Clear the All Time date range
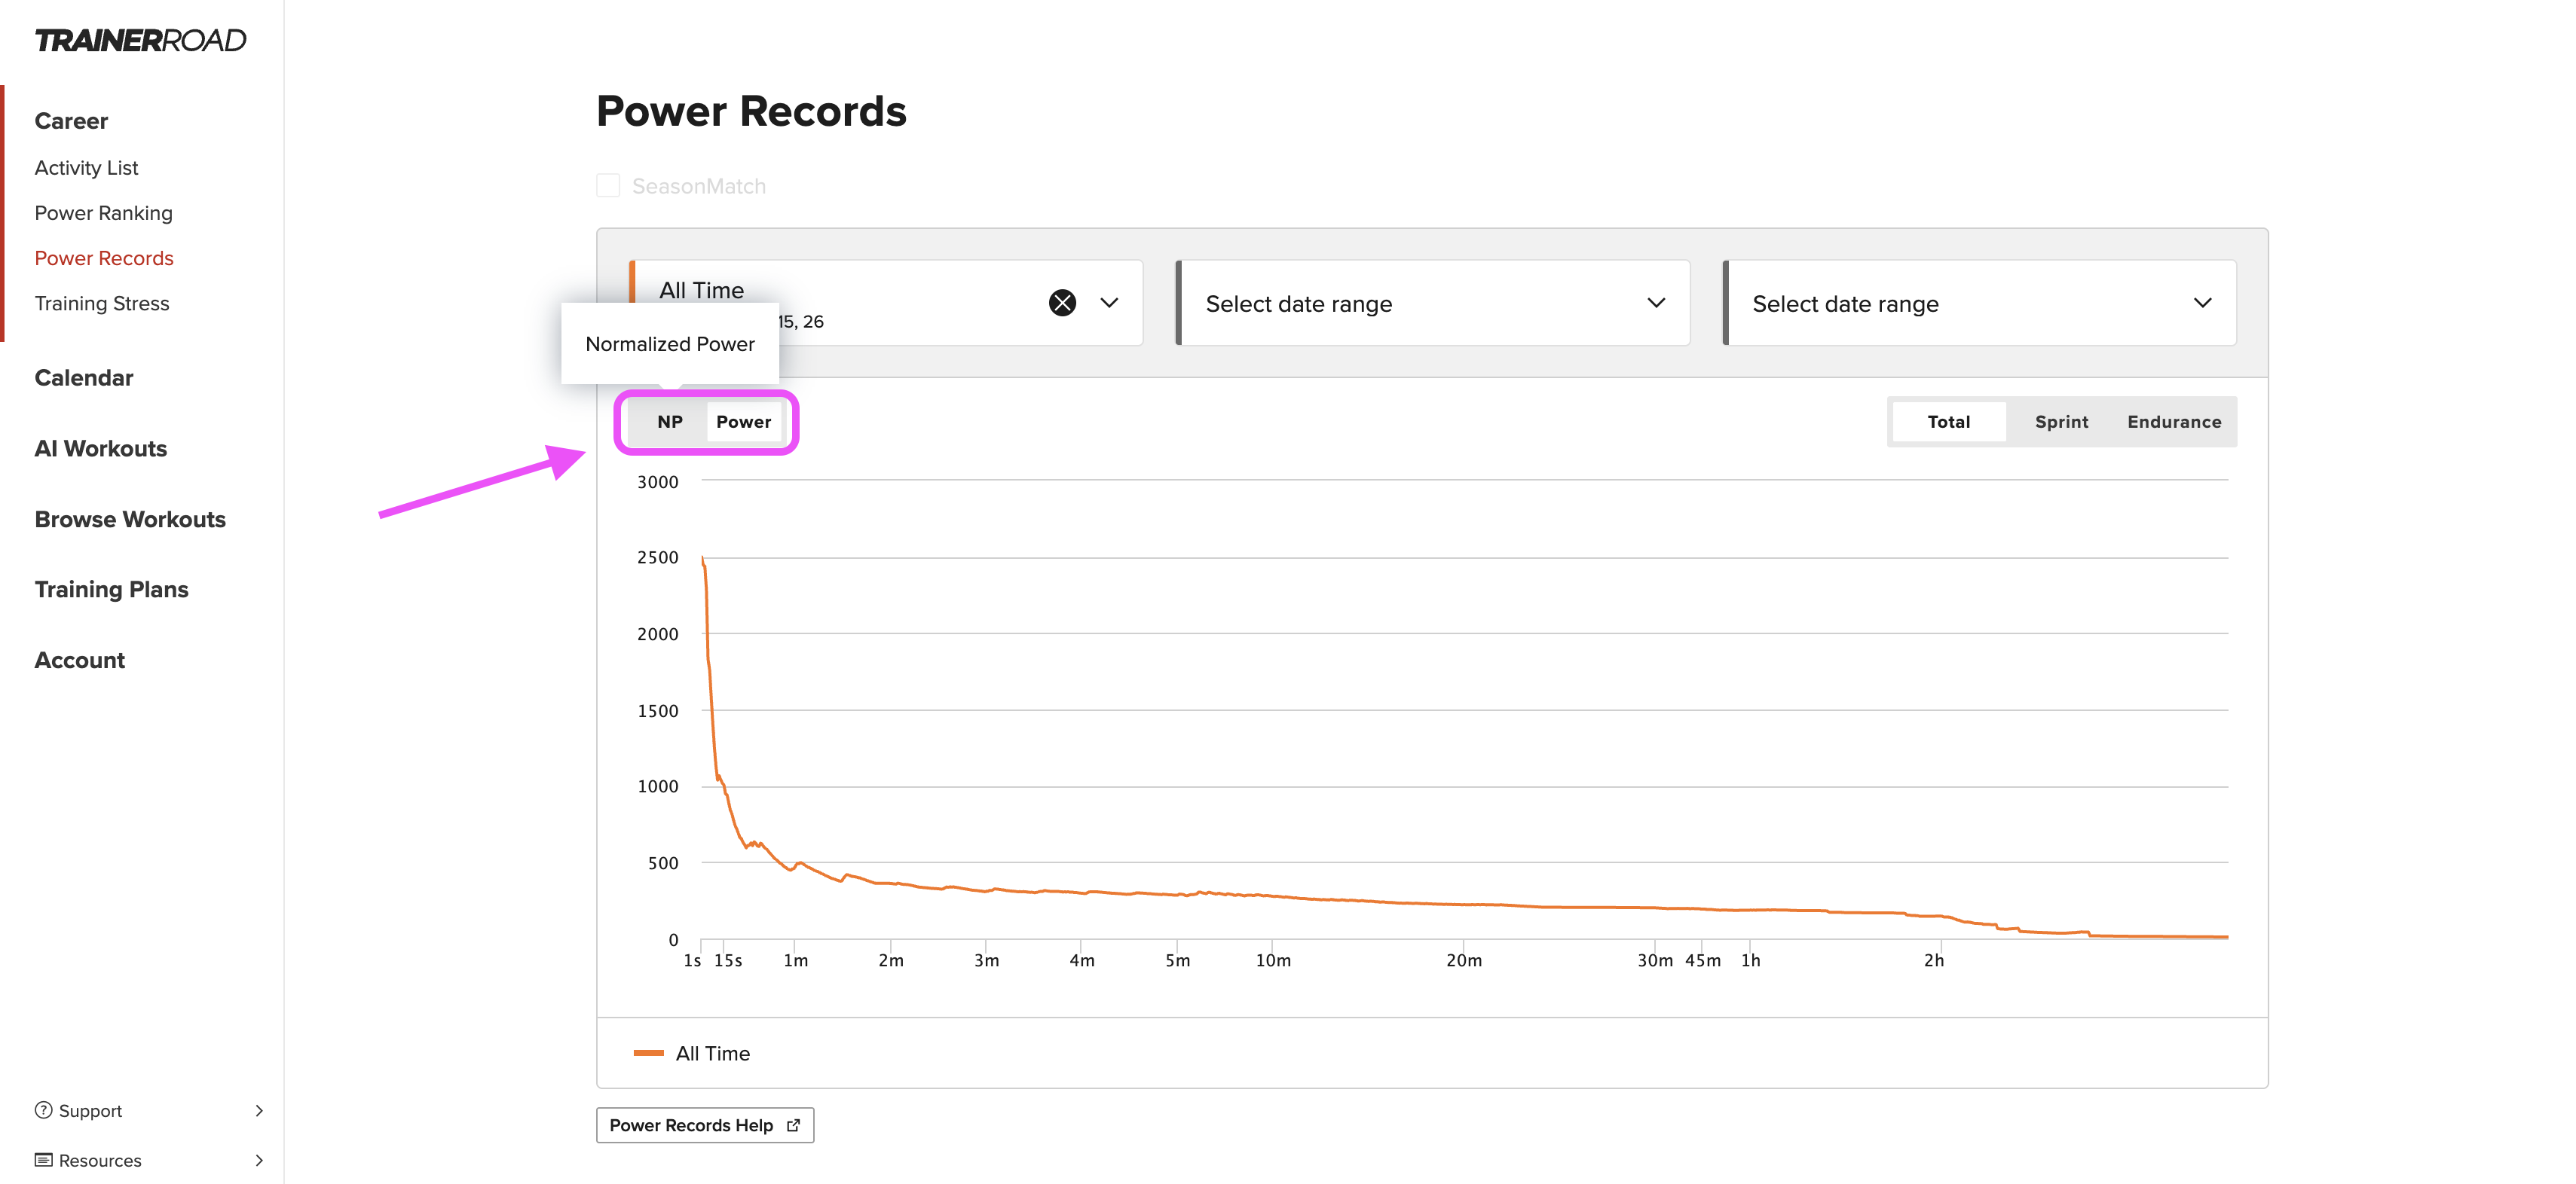The height and width of the screenshot is (1184, 2576). point(1062,303)
